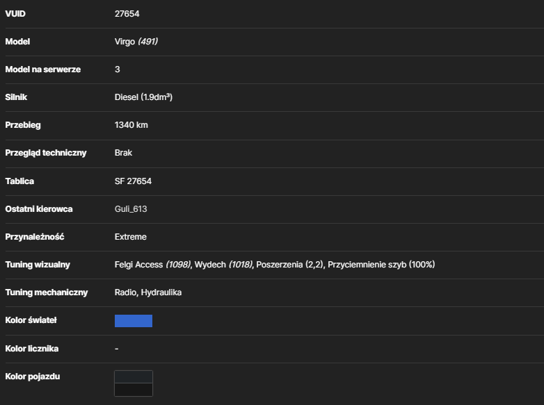Click the Model na serwerze value 3
The height and width of the screenshot is (405, 544).
[118, 69]
